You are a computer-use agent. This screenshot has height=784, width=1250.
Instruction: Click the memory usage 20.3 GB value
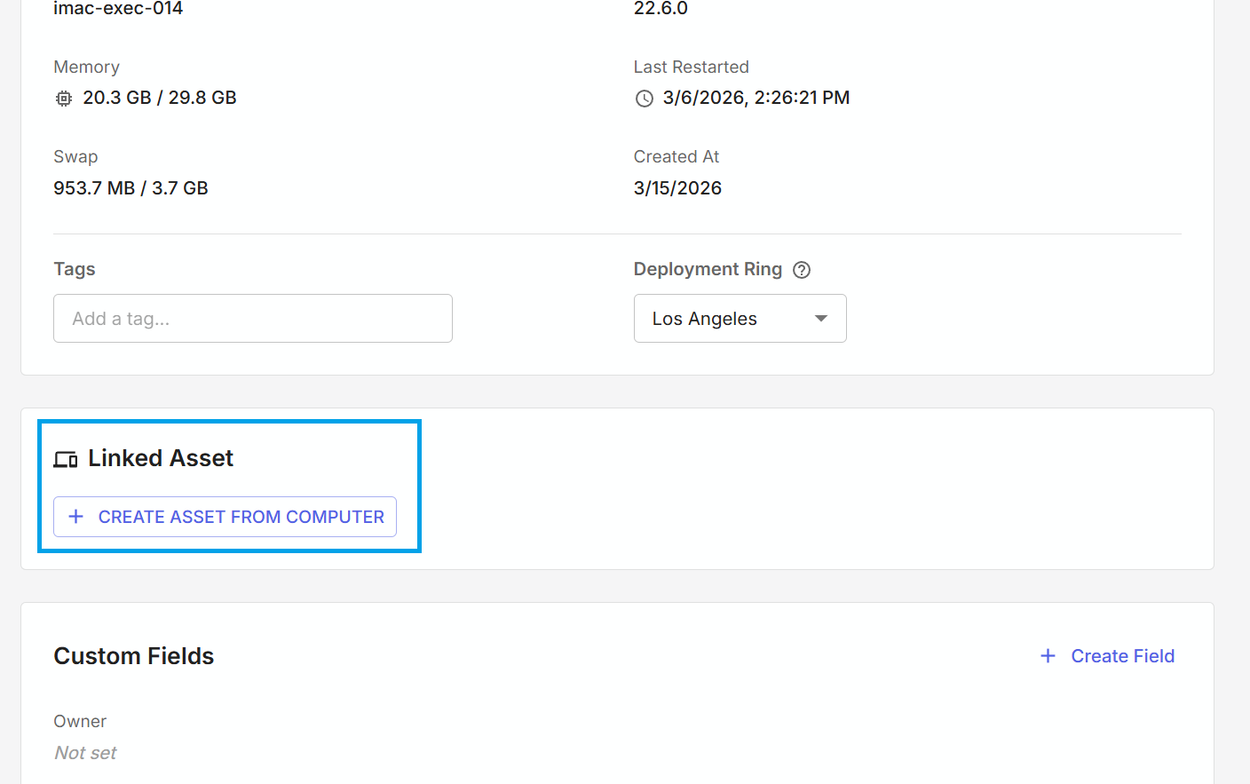(117, 98)
